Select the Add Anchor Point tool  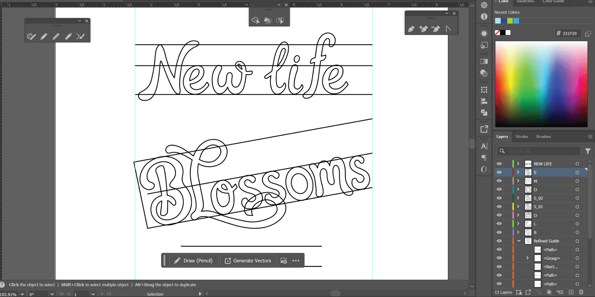[423, 29]
